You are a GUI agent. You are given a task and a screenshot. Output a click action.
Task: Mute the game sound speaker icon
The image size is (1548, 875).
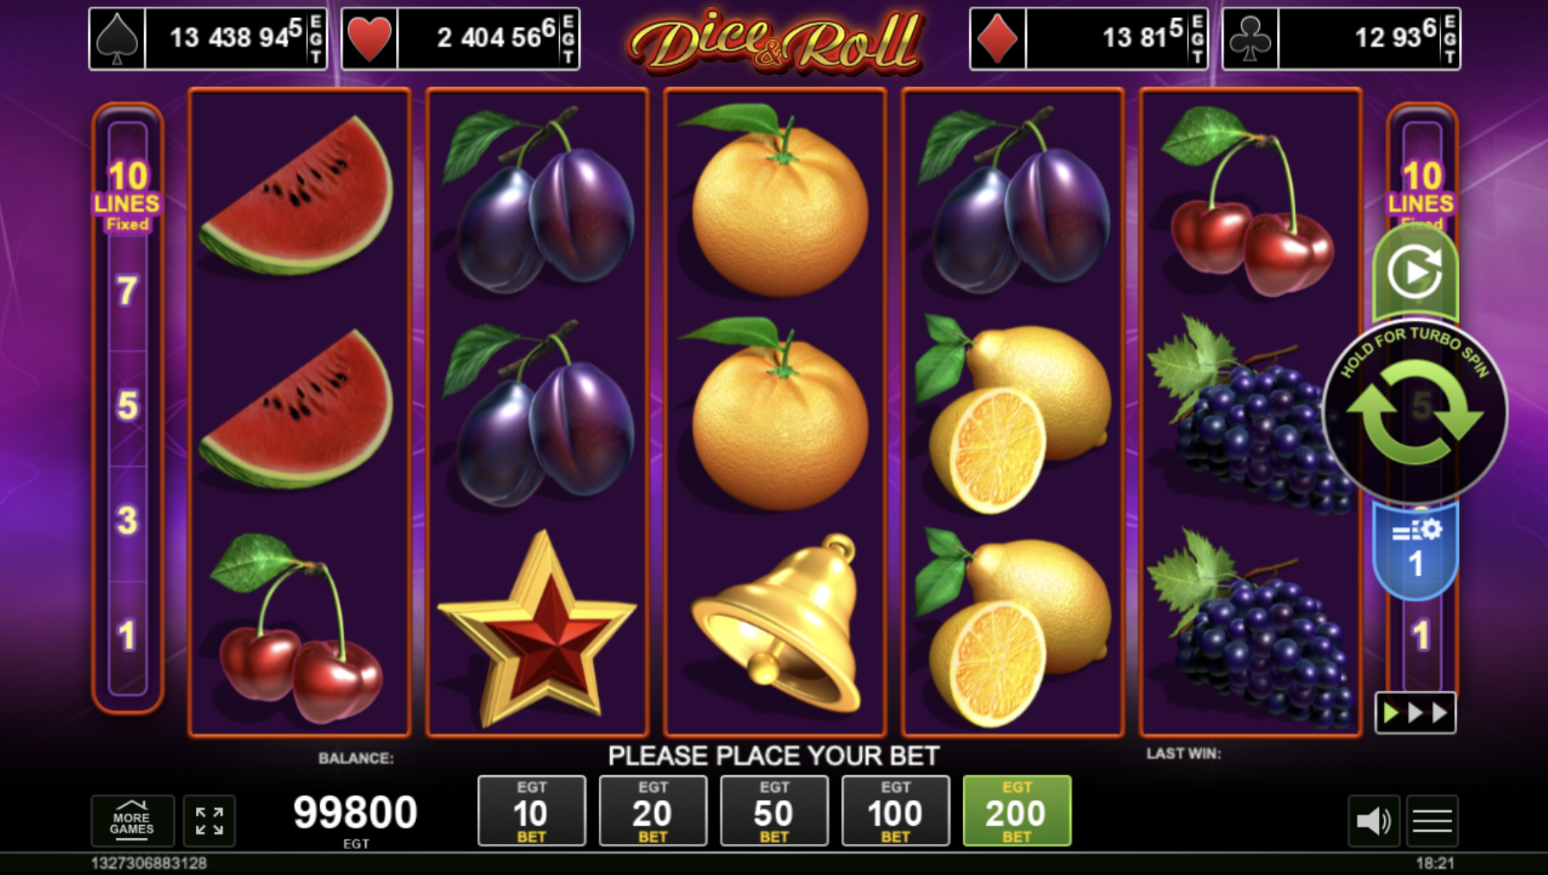point(1374,821)
